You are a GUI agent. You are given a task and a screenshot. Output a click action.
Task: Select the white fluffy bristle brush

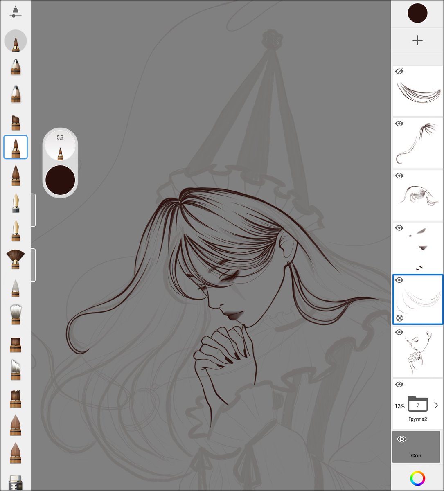[x=16, y=315]
